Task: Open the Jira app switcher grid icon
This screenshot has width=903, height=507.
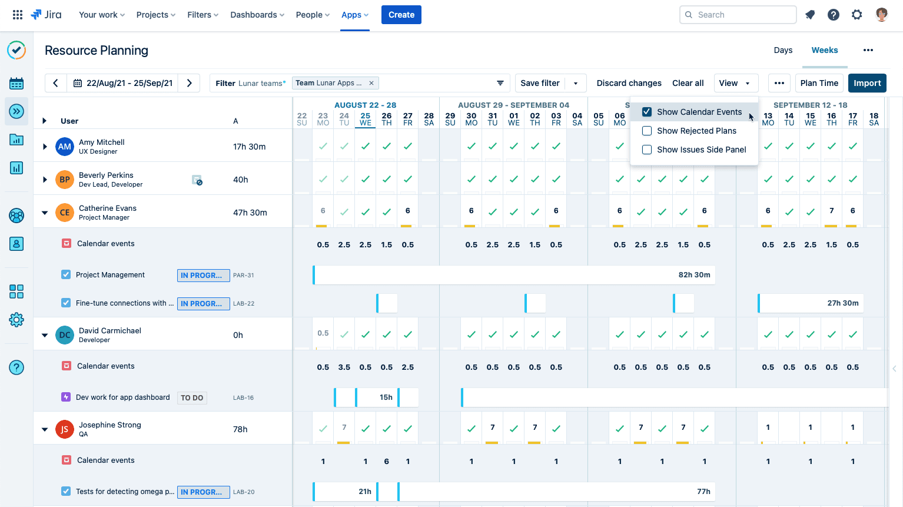Action: 17,14
